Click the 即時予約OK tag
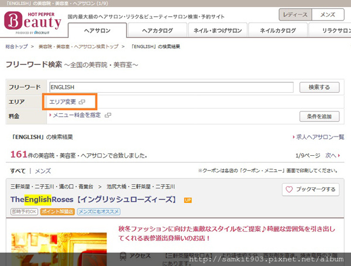 tap(24, 212)
